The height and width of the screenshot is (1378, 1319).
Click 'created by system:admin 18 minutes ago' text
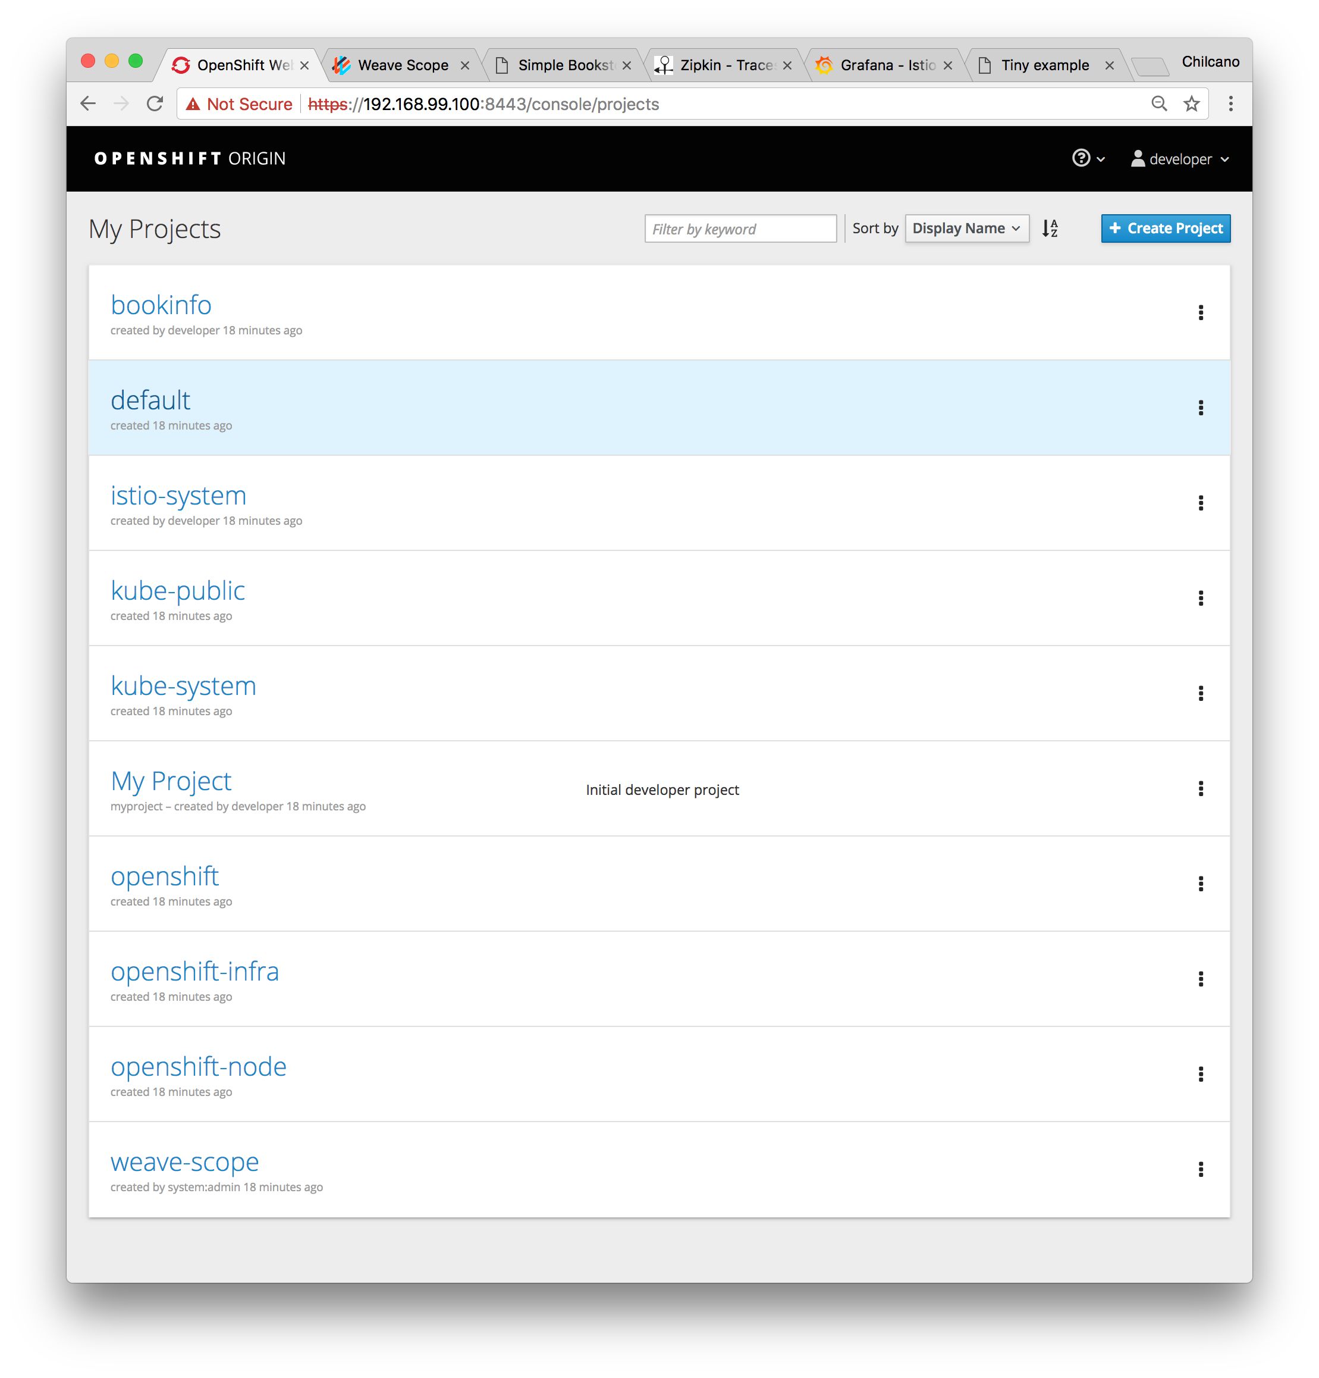[x=216, y=1188]
